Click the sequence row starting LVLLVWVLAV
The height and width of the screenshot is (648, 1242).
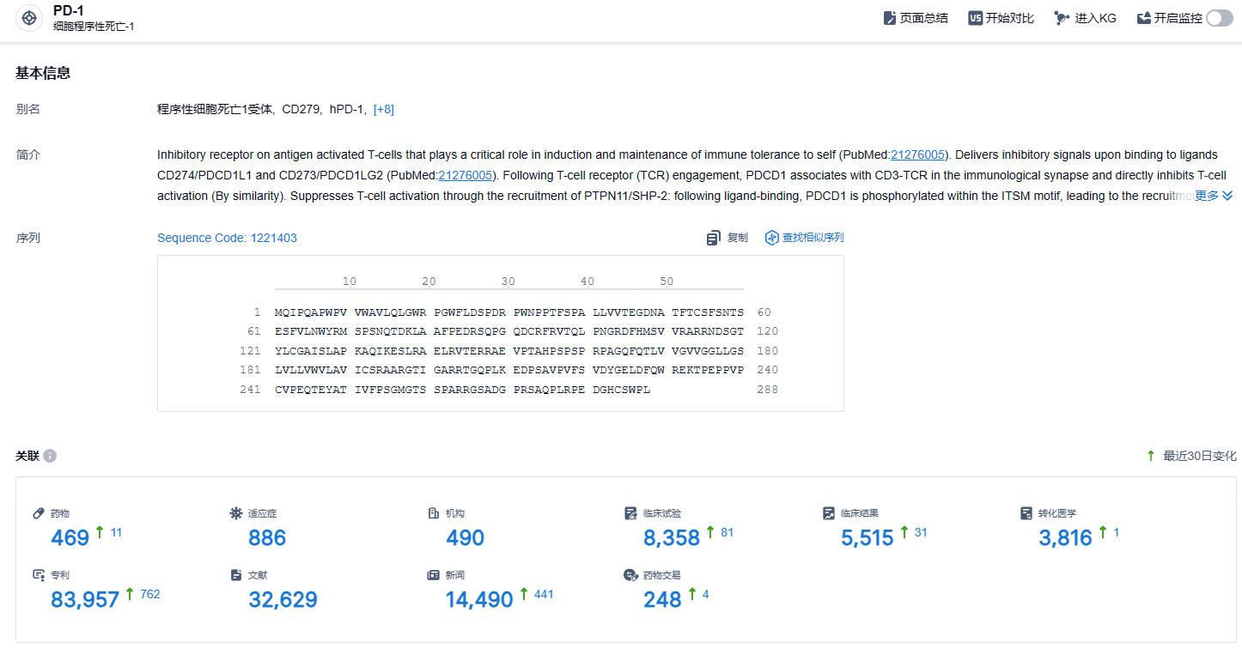tap(509, 370)
